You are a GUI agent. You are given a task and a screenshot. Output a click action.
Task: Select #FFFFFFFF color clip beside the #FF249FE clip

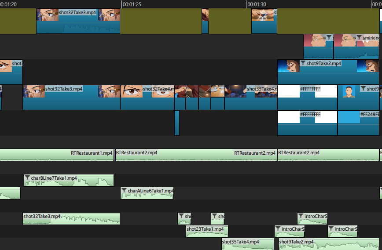307,123
